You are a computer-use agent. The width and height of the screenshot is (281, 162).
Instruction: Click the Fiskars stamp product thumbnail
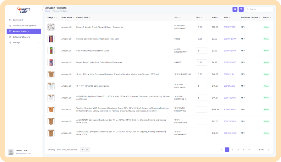[x=51, y=27]
